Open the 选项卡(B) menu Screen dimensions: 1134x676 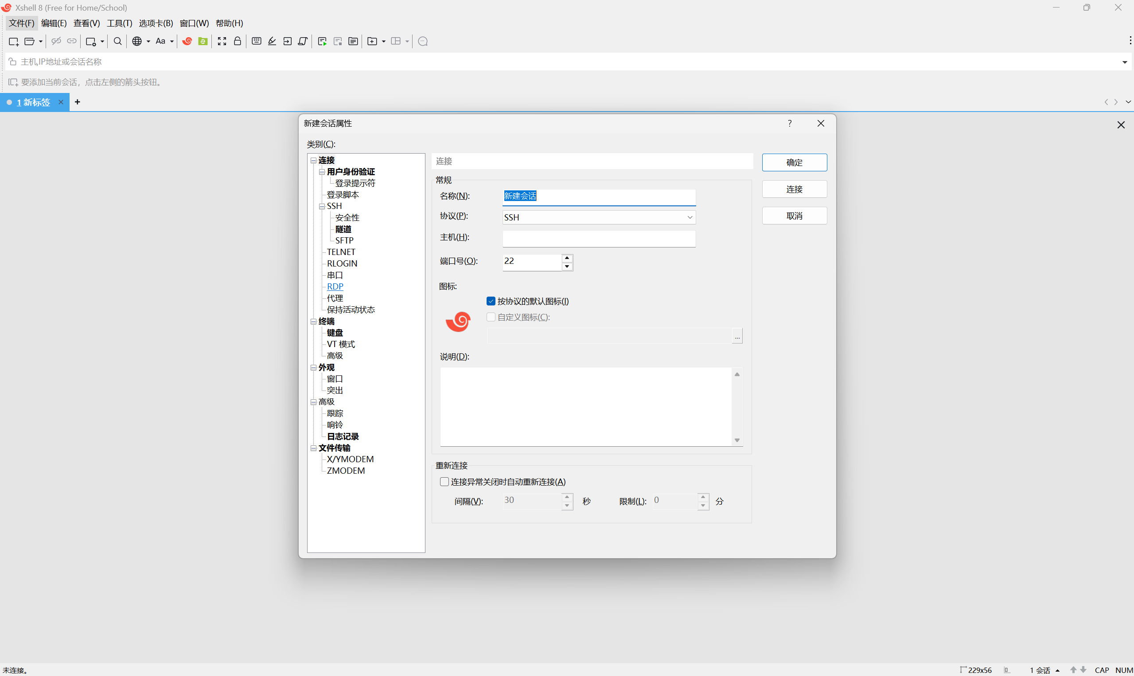pyautogui.click(x=156, y=23)
